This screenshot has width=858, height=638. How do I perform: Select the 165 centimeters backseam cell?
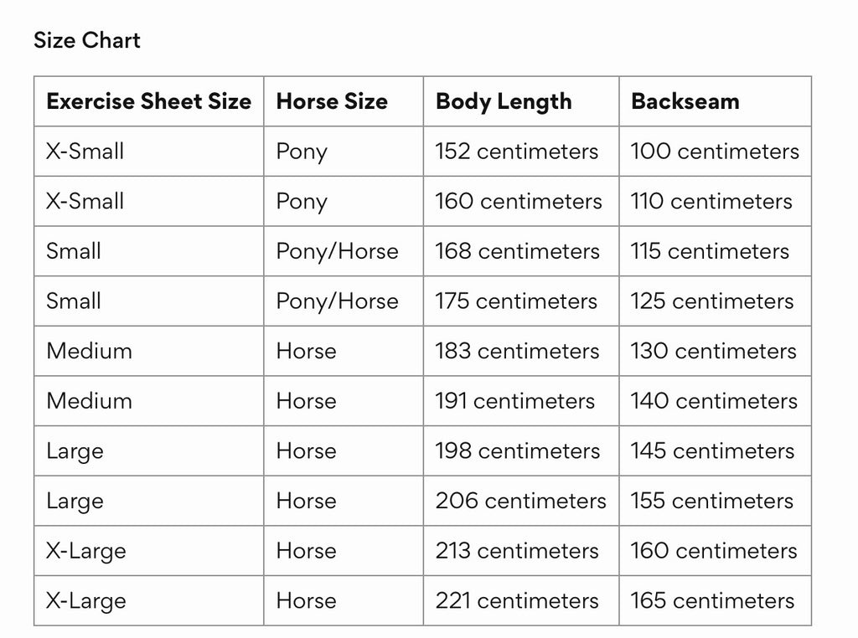click(716, 601)
